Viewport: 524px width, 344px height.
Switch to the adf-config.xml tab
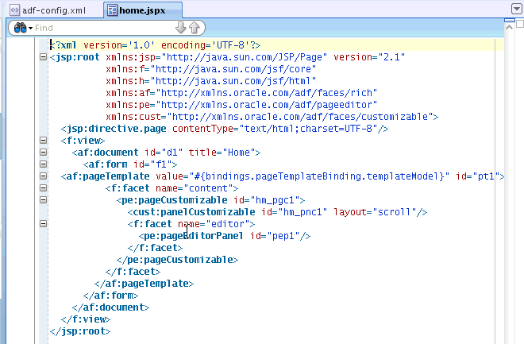coord(48,10)
